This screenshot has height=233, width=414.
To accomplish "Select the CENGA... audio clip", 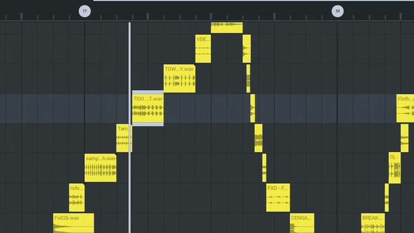I will [x=302, y=223].
